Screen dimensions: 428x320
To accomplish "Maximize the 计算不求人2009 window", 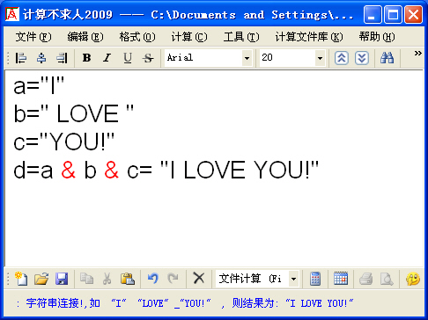I will (393, 14).
